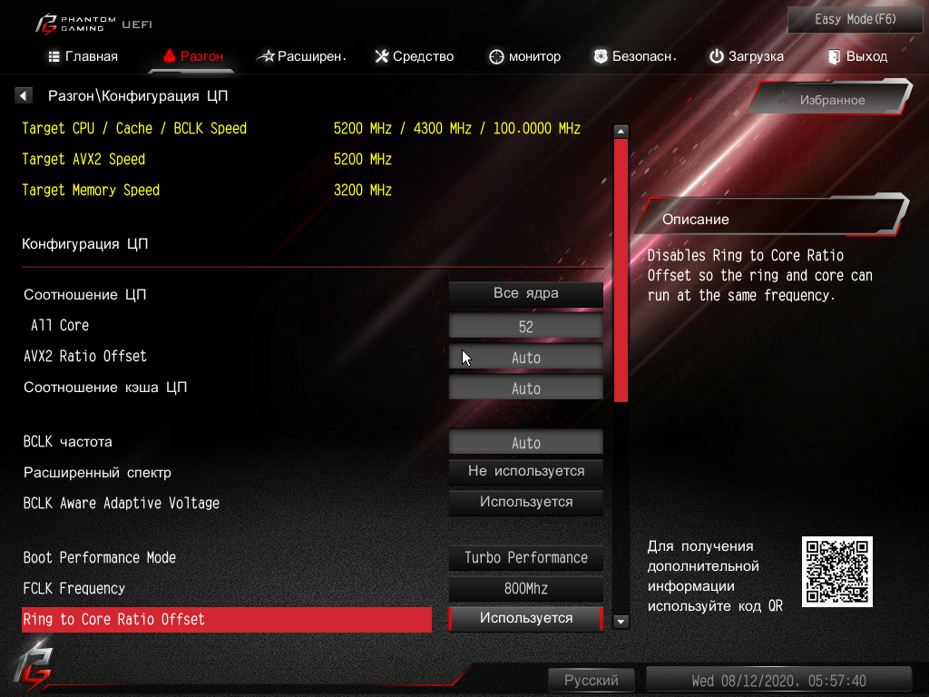Edit AVX2 Ratio Offset Auto field

pyautogui.click(x=526, y=357)
